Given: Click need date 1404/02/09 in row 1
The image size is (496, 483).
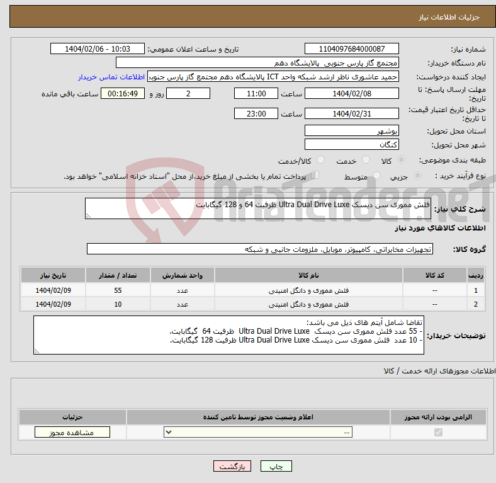Looking at the screenshot, I should (53, 290).
